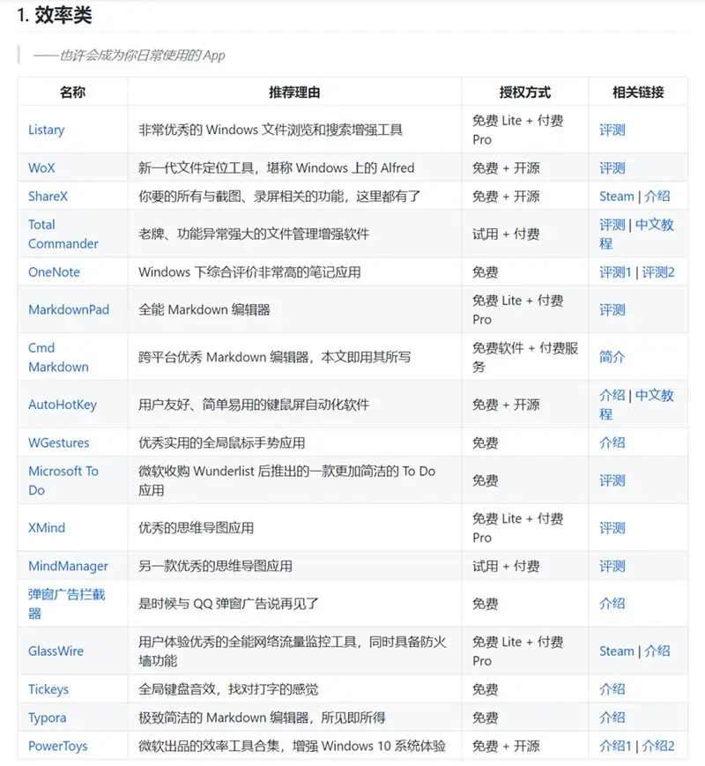Screen dimensions: 705x766
Task: Open the XMind link
Action: point(47,528)
